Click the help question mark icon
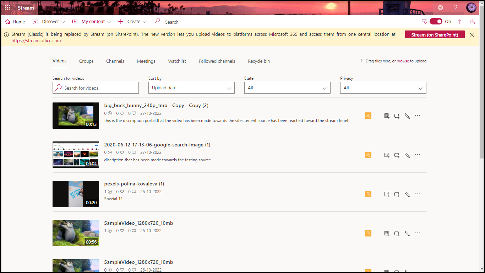The width and height of the screenshot is (485, 273). tap(456, 7)
